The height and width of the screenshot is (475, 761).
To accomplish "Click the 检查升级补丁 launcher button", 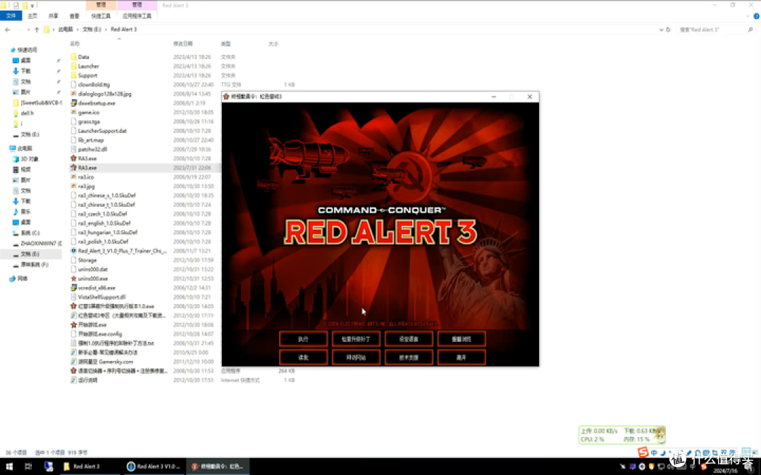I will [x=356, y=338].
